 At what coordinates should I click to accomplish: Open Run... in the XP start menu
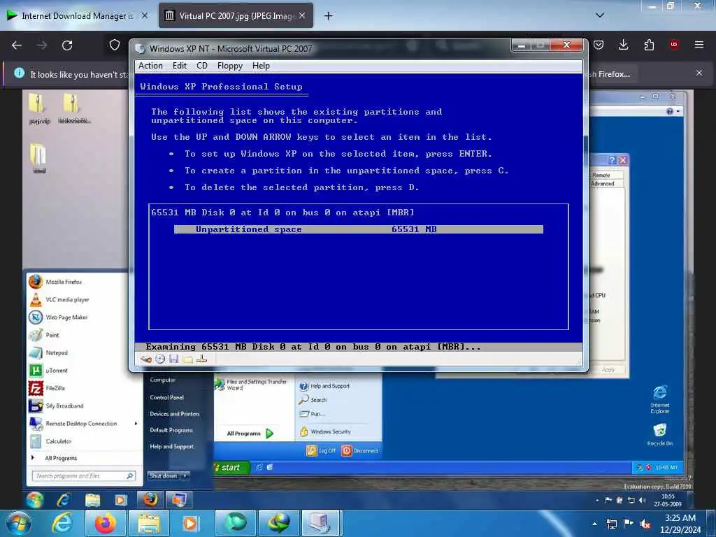312,414
